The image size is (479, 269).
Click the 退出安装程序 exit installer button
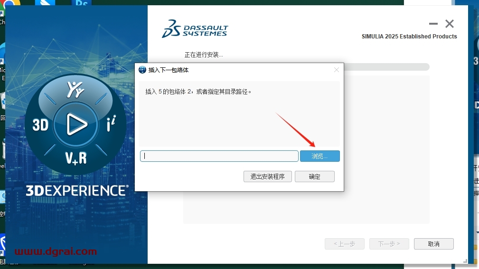[267, 176]
